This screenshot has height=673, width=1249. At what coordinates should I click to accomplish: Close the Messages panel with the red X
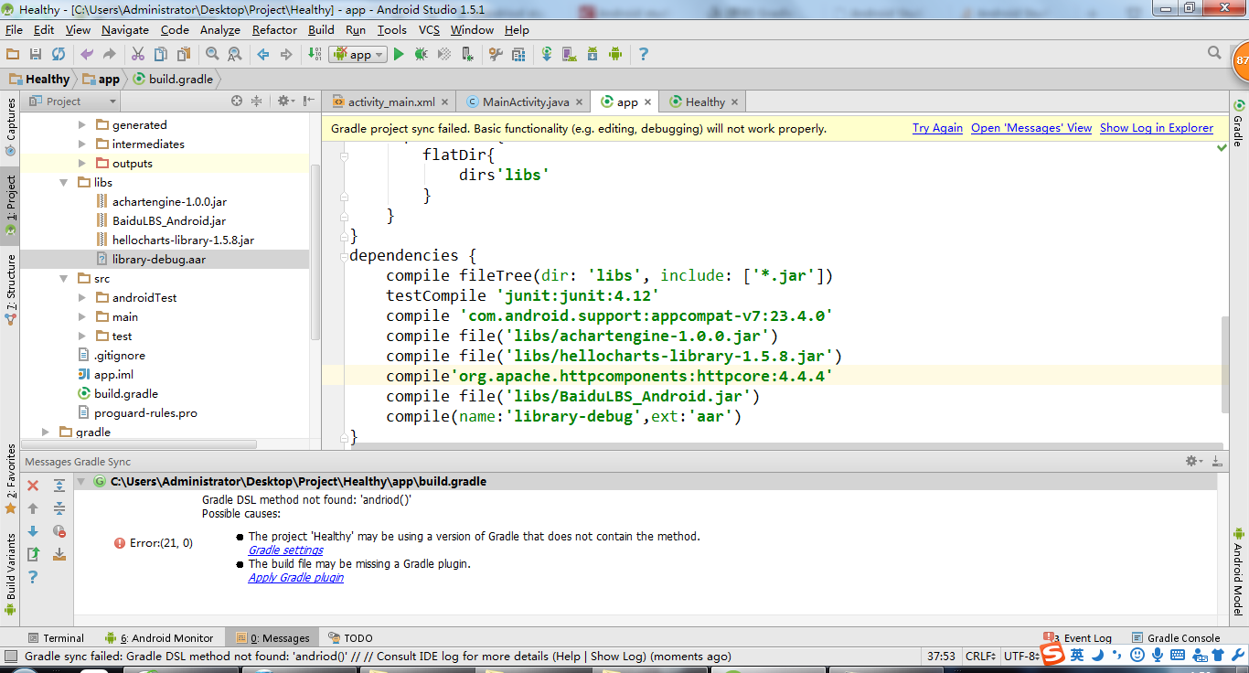[33, 486]
